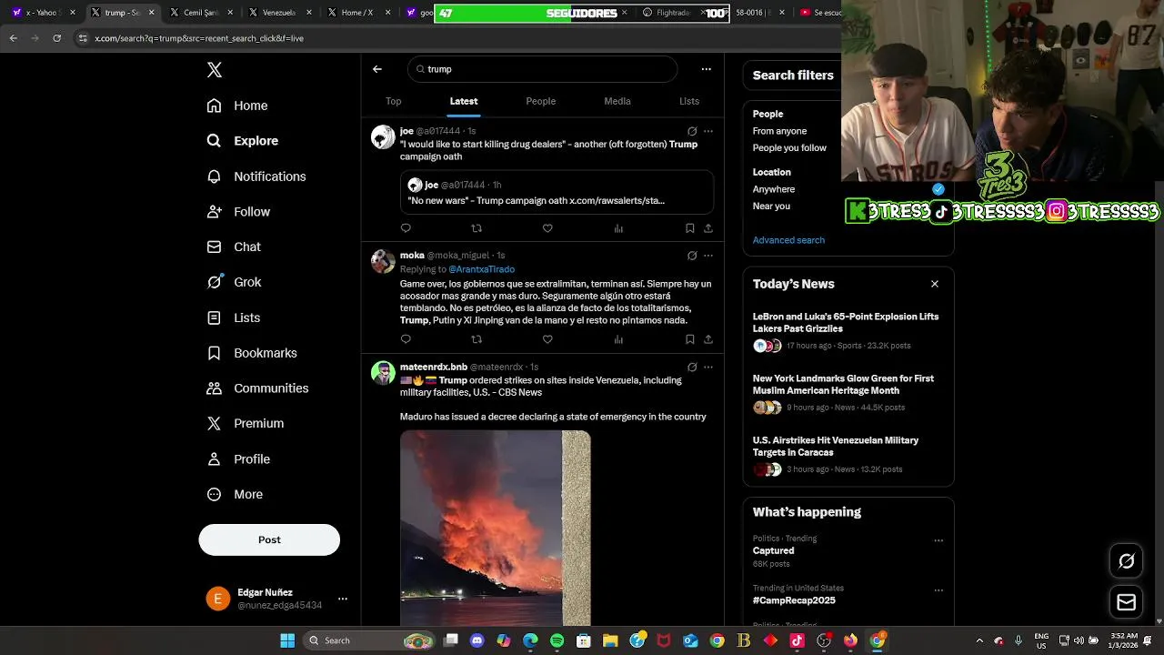Click the Bookmarks icon in sidebar
The width and height of the screenshot is (1164, 655).
pos(214,353)
